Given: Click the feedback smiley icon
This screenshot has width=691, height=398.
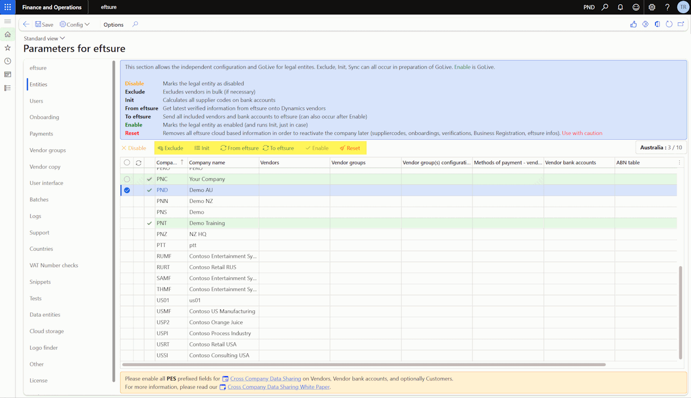Looking at the screenshot, I should click(x=636, y=7).
